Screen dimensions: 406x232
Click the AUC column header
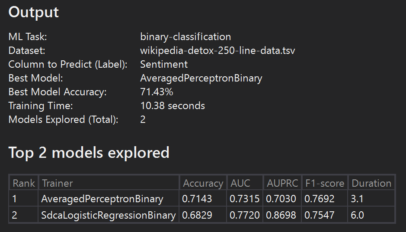(x=241, y=183)
